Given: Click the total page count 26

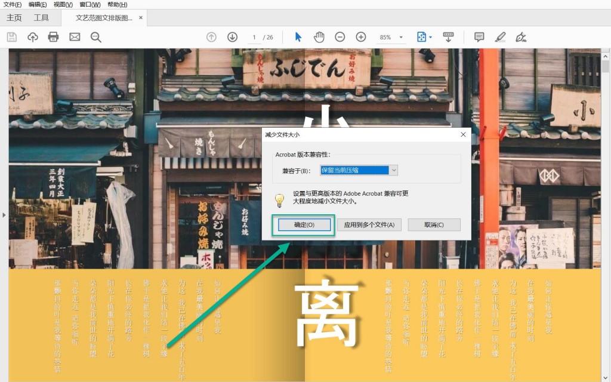Looking at the screenshot, I should (x=270, y=38).
